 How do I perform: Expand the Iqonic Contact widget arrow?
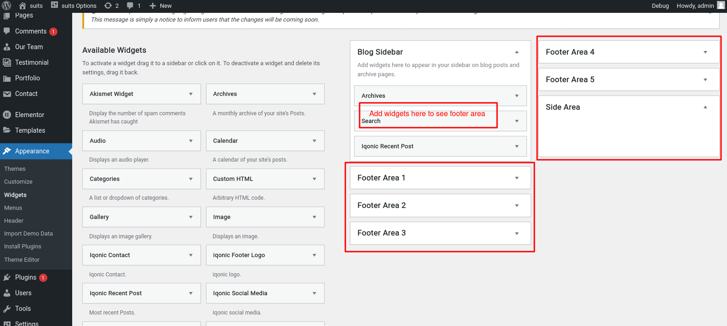191,255
